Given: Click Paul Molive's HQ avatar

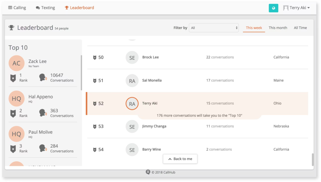Looking at the screenshot, I should [x=16, y=134].
